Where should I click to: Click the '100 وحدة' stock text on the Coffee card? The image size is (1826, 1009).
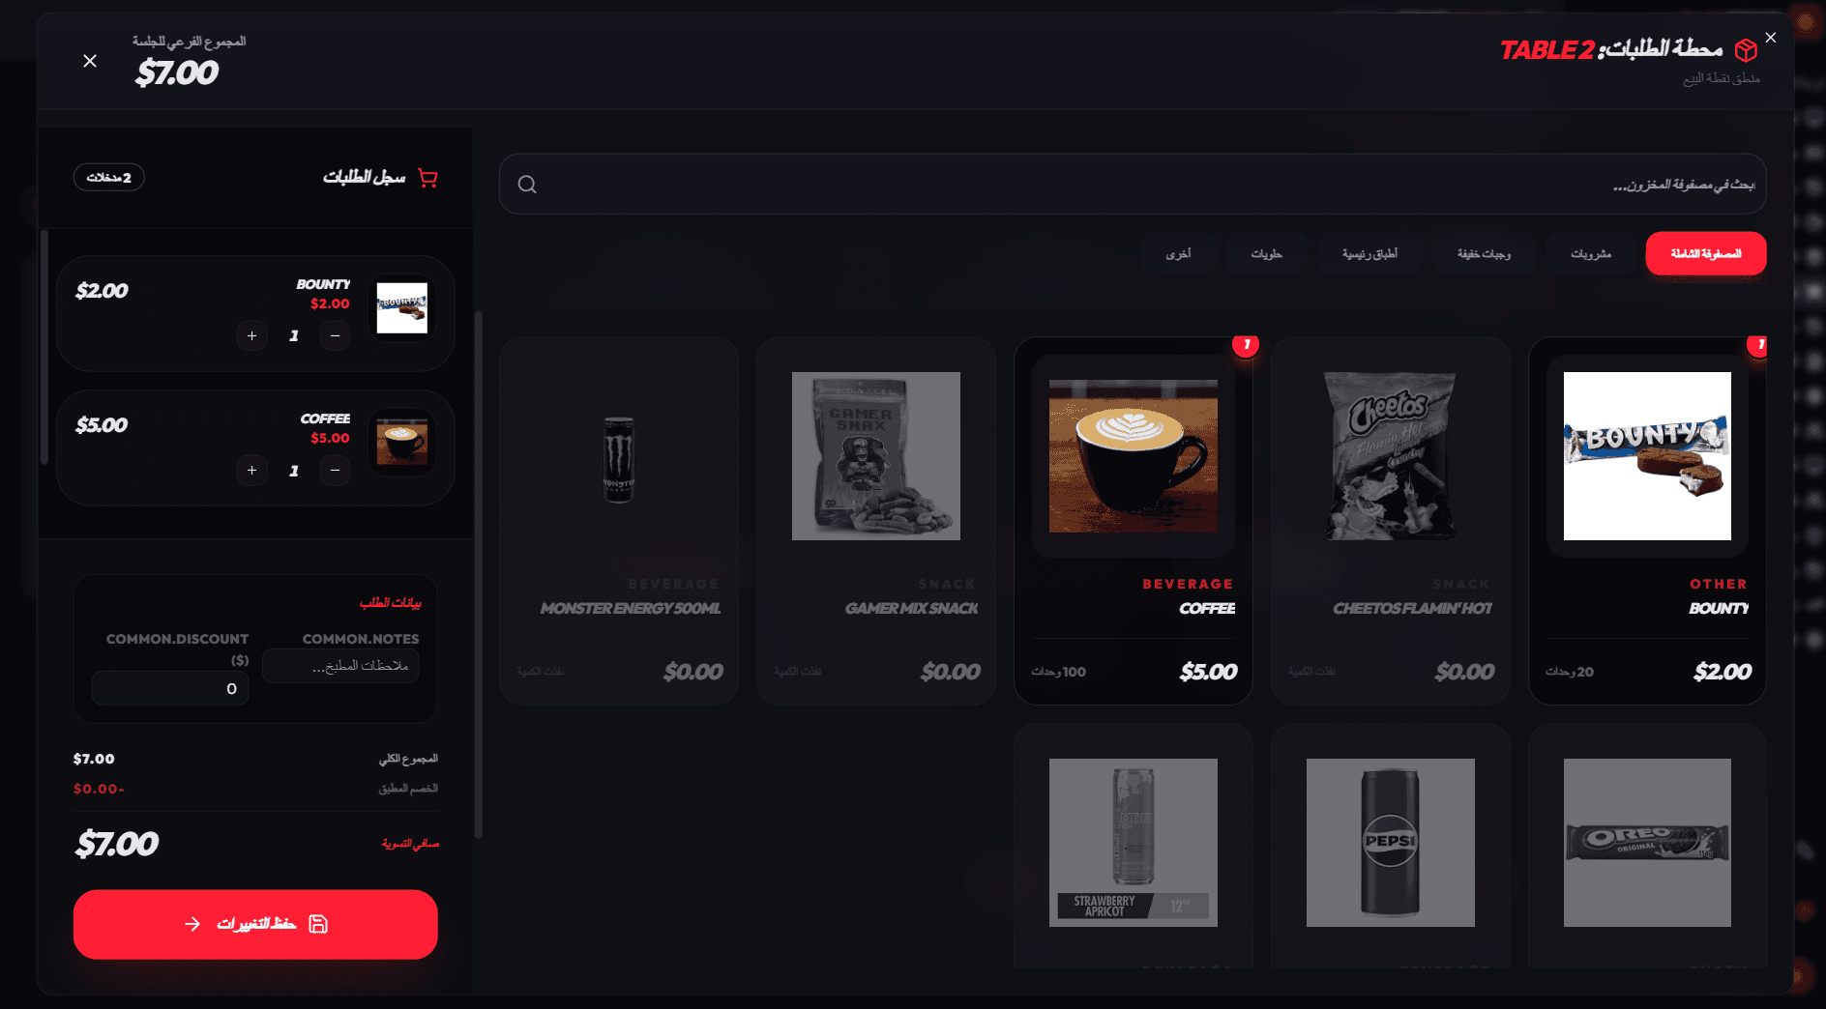pos(1058,671)
